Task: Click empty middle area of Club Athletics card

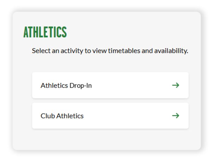Action: [x=128, y=116]
